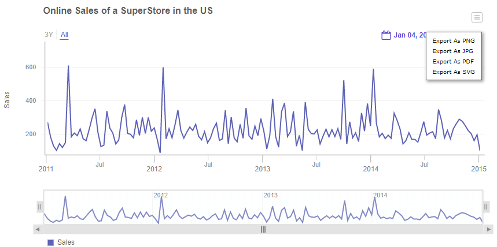
Task: Click the 2012 marker in navigator
Action: pos(160,195)
